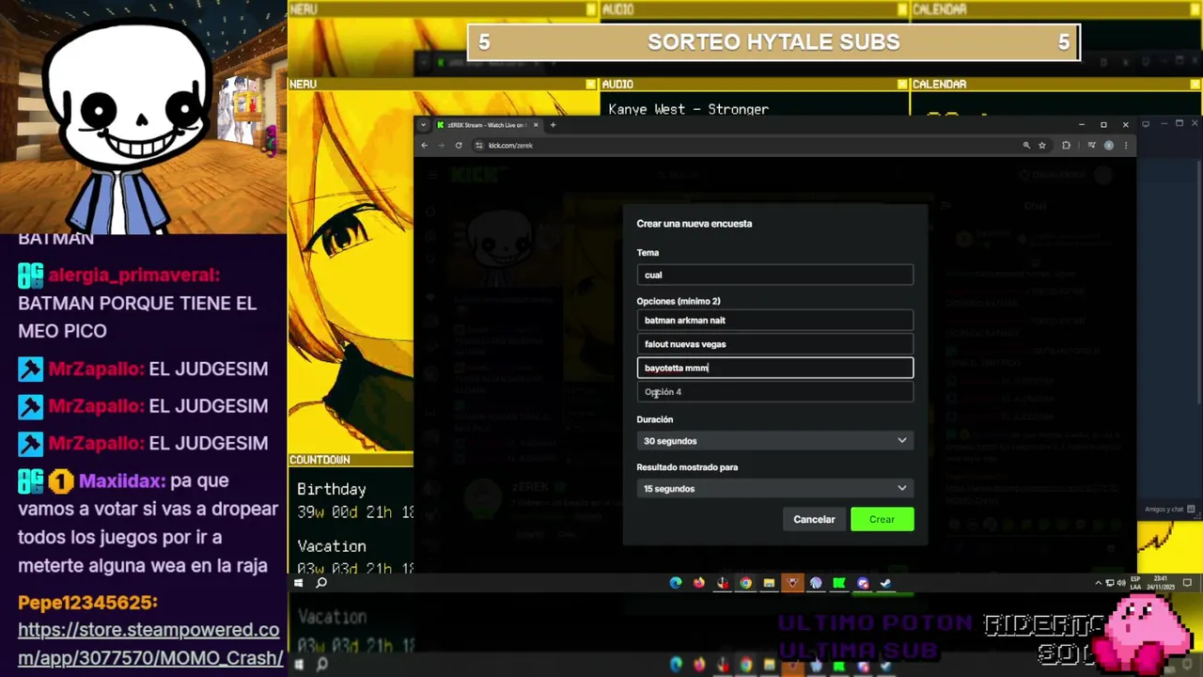Open the Resultado mostrado para dropdown
The height and width of the screenshot is (677, 1203).
pos(775,488)
